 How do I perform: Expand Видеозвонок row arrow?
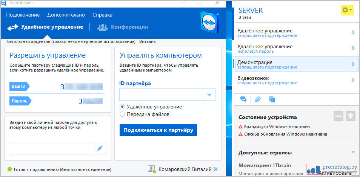point(353,80)
